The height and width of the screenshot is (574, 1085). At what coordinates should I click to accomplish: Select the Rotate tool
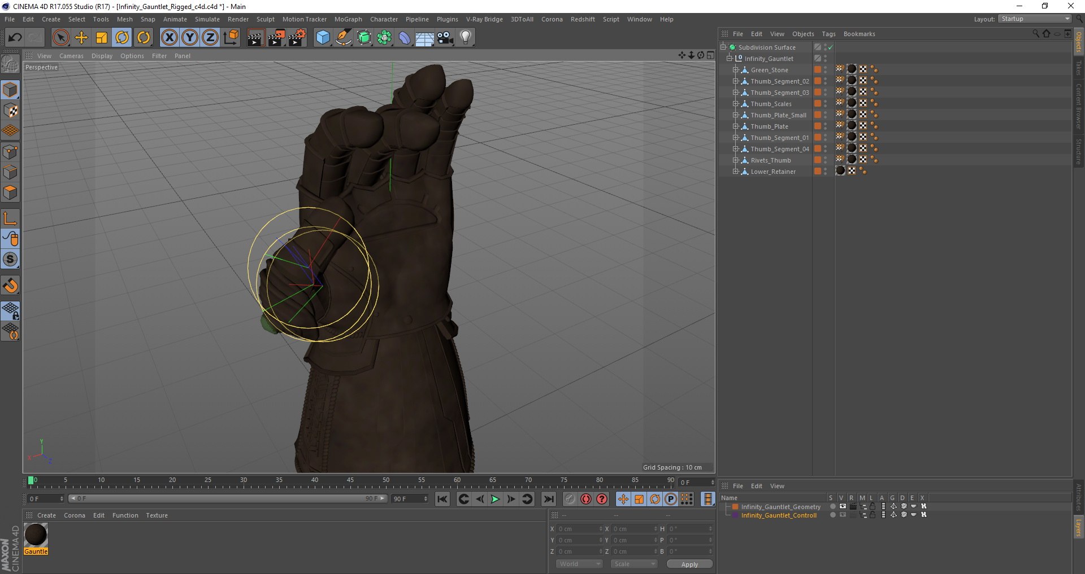[x=122, y=38]
